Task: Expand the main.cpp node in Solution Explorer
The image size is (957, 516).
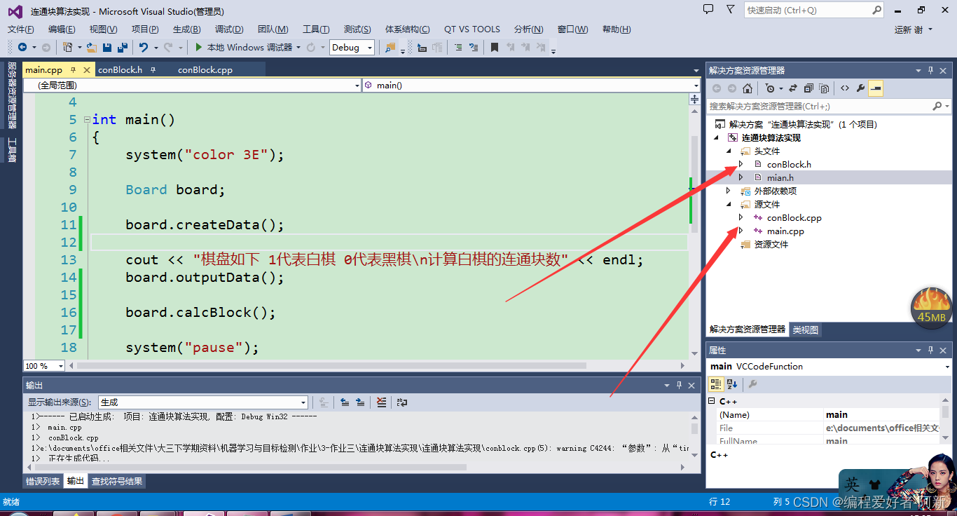Action: (741, 231)
